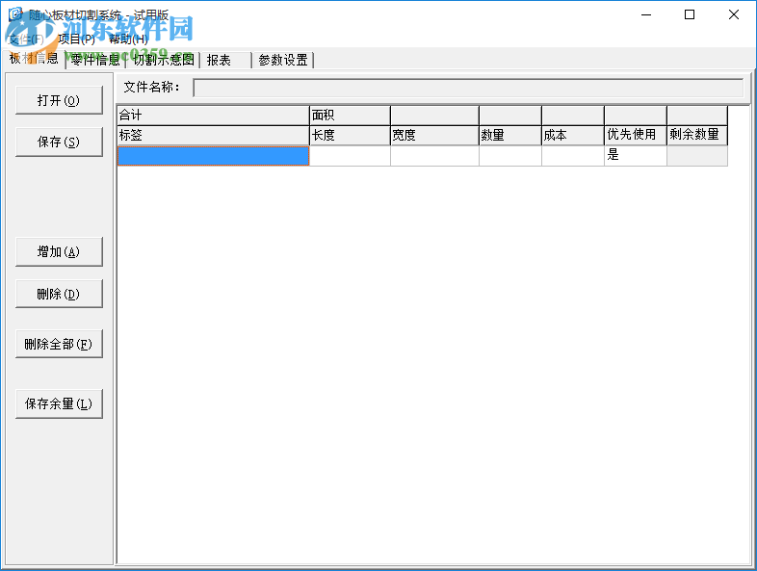Screen dimensions: 757x571
Task: Click the 合计 summary header cell
Action: 213,116
